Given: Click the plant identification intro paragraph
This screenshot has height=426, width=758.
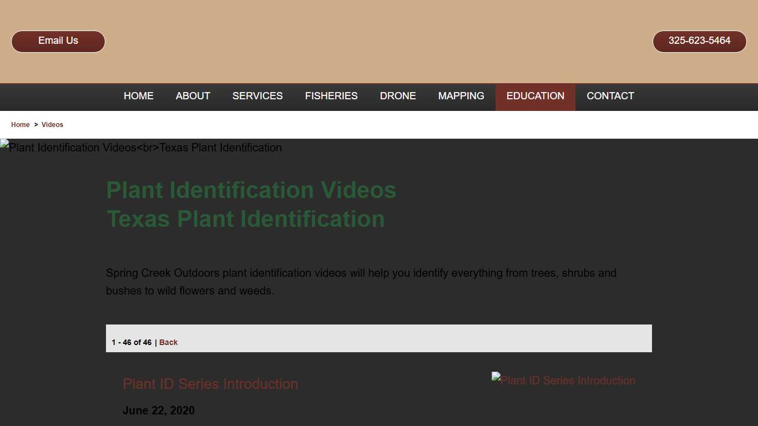Looking at the screenshot, I should pos(361,281).
